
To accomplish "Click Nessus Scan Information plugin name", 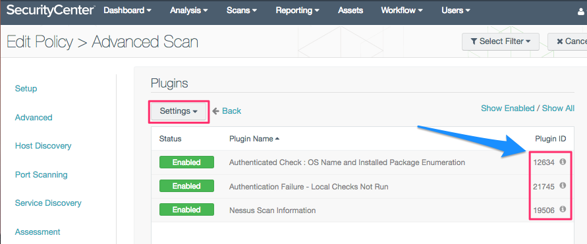I will tap(273, 210).
